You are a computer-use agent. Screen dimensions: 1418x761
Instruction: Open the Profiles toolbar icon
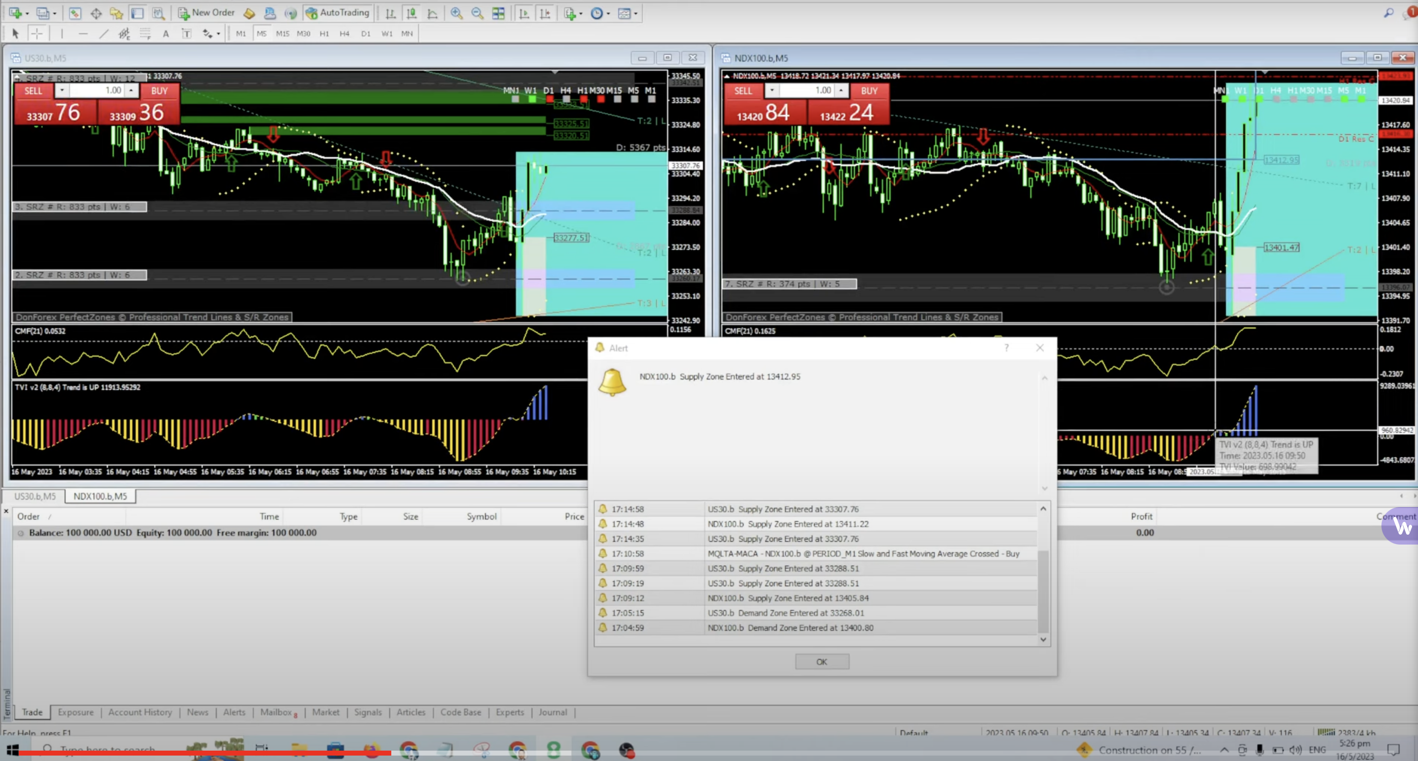(x=42, y=13)
